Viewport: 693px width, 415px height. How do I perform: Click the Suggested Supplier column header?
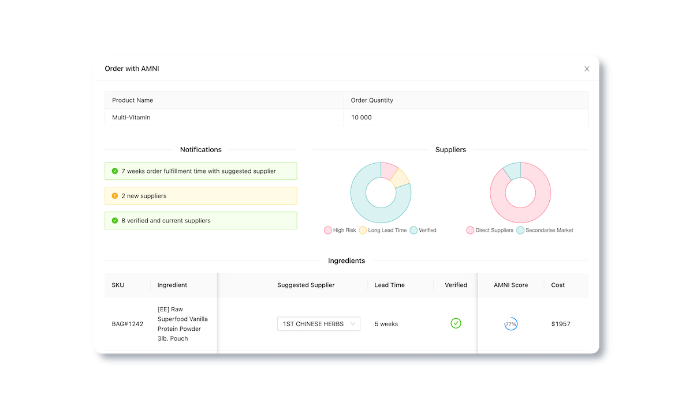306,285
